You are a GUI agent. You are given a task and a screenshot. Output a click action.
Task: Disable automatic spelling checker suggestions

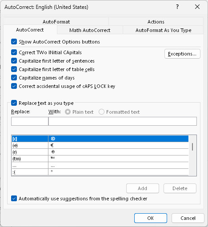[14, 199]
